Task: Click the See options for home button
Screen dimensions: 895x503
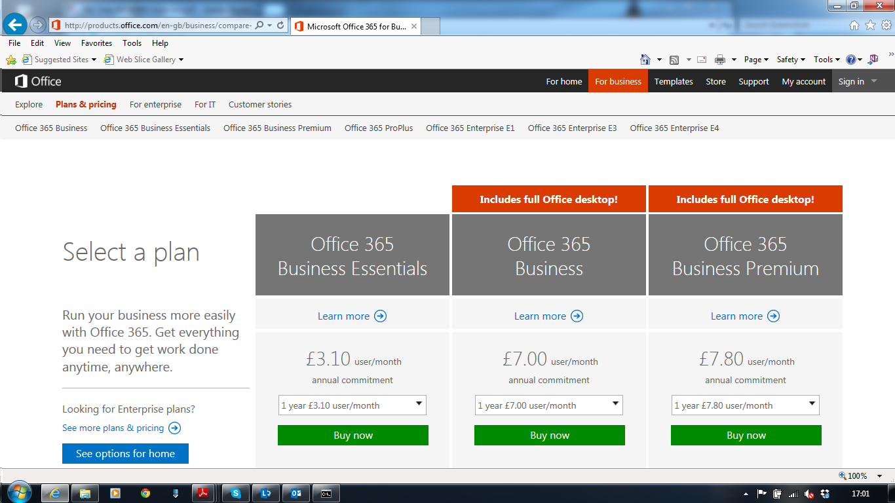Action: pyautogui.click(x=125, y=453)
